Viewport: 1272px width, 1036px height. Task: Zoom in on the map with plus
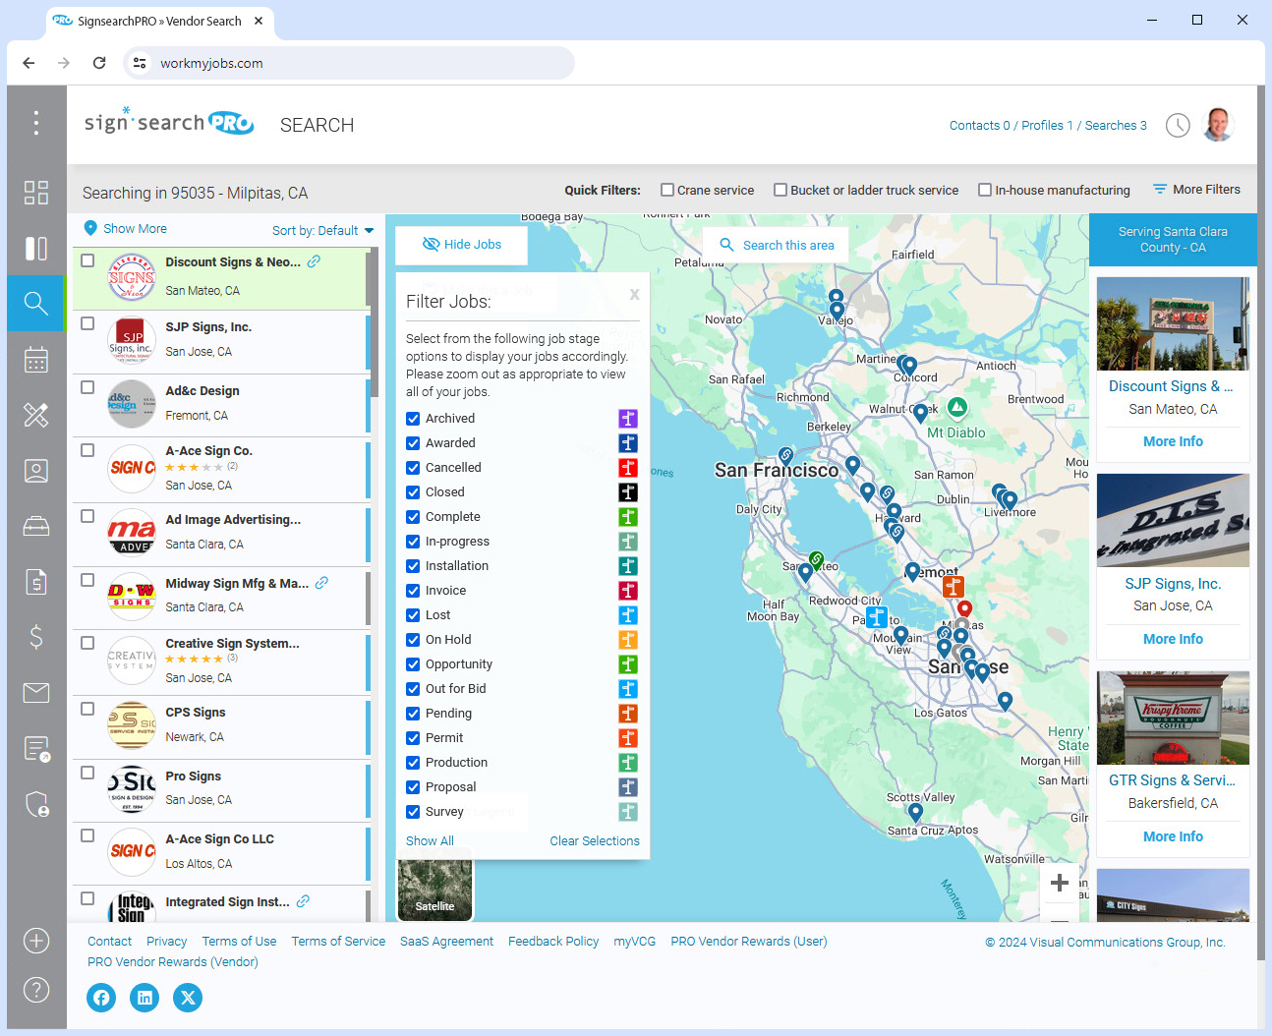1060,883
